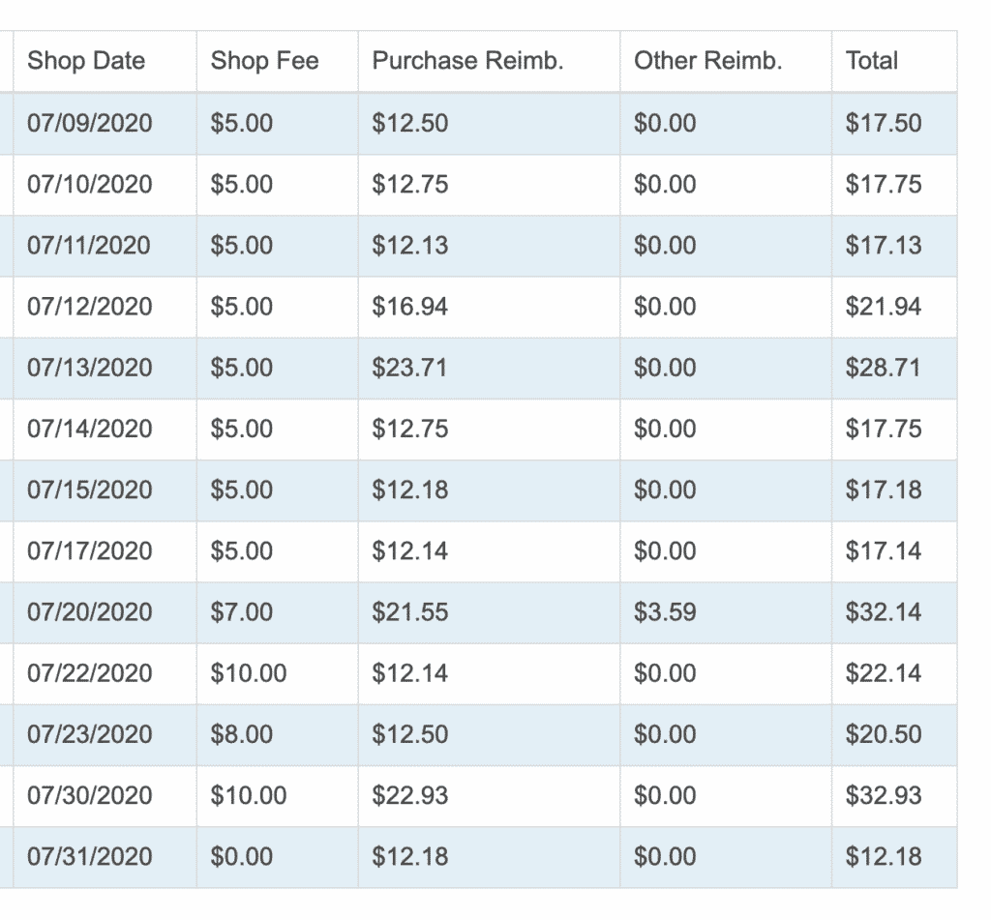The height and width of the screenshot is (920, 991).
Task: Click the $21.94 total for 07/12/2020
Action: click(x=885, y=307)
